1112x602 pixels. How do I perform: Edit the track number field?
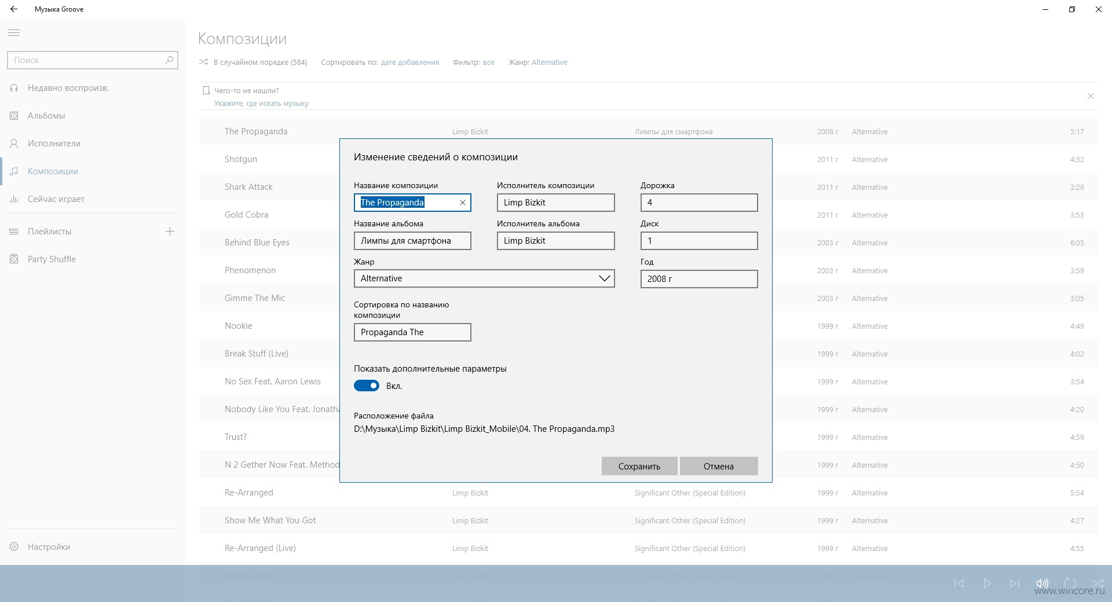(699, 203)
